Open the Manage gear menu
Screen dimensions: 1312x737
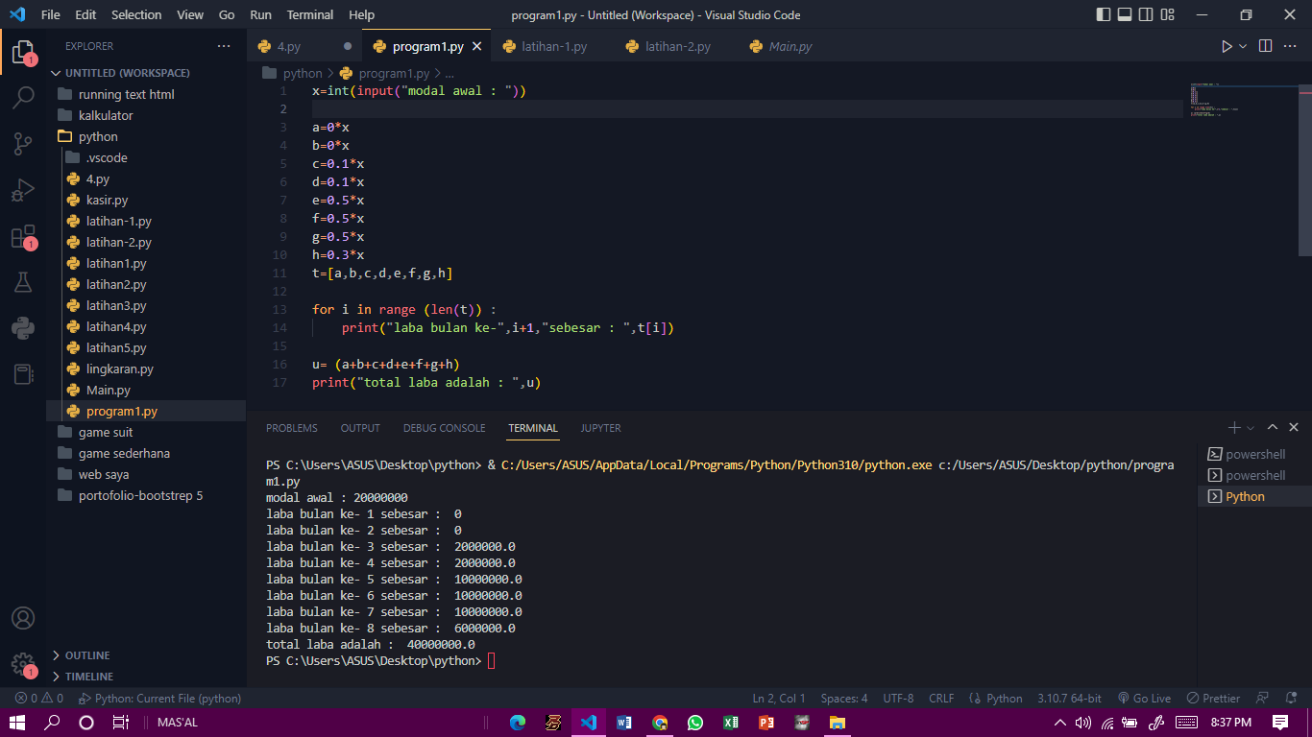click(x=23, y=664)
